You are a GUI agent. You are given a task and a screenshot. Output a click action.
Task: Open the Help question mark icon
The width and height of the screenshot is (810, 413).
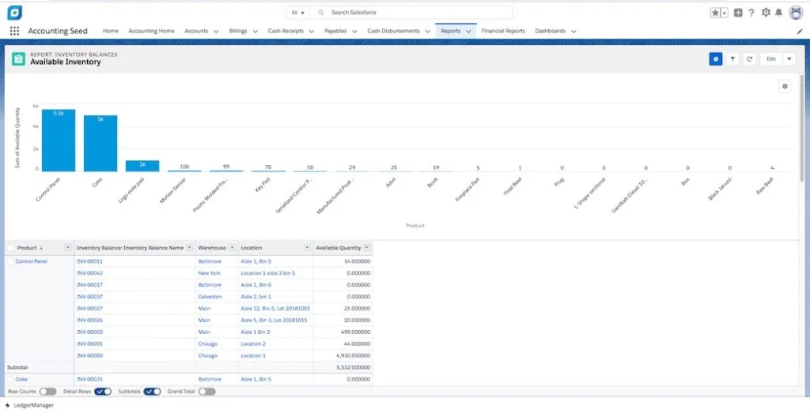pyautogui.click(x=751, y=13)
